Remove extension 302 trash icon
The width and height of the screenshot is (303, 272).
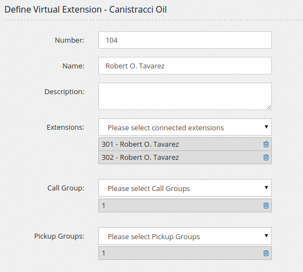tap(266, 158)
